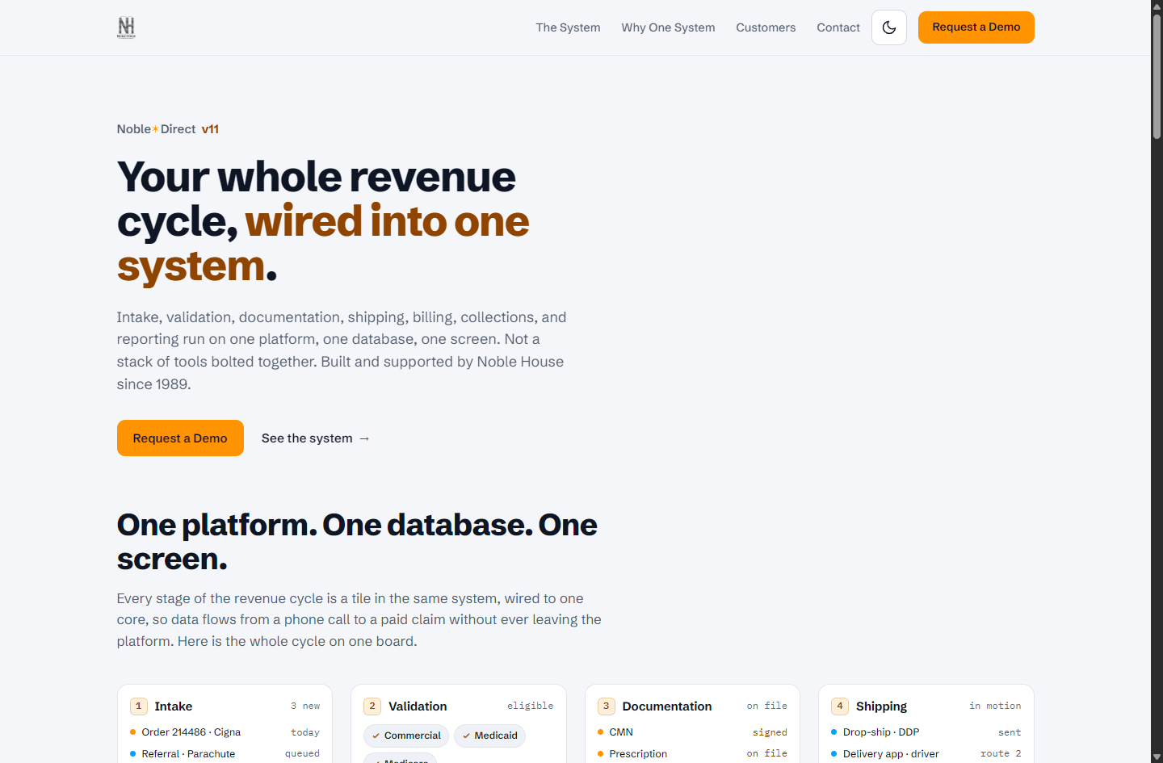Click the Shipping step number 4 badge
Viewport: 1163px width, 763px height.
(x=840, y=706)
